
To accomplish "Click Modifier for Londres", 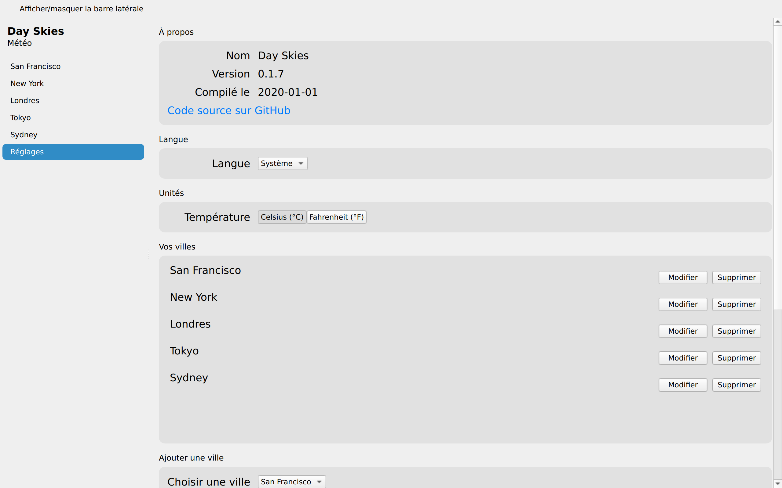I will pos(683,331).
